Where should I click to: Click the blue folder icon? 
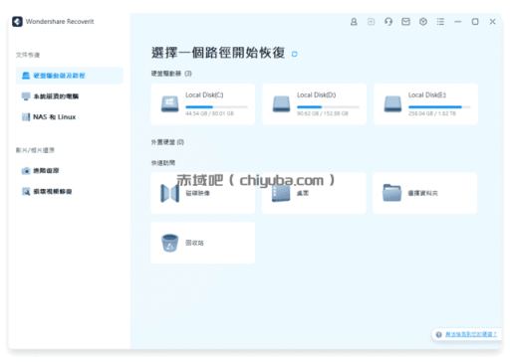(391, 193)
